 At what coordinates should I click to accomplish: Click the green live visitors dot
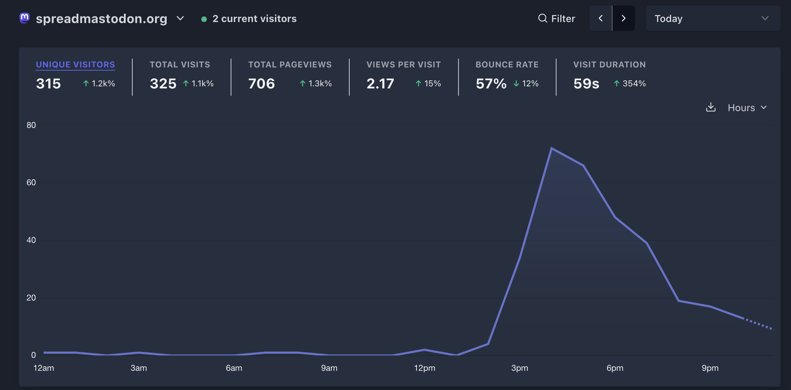point(204,19)
